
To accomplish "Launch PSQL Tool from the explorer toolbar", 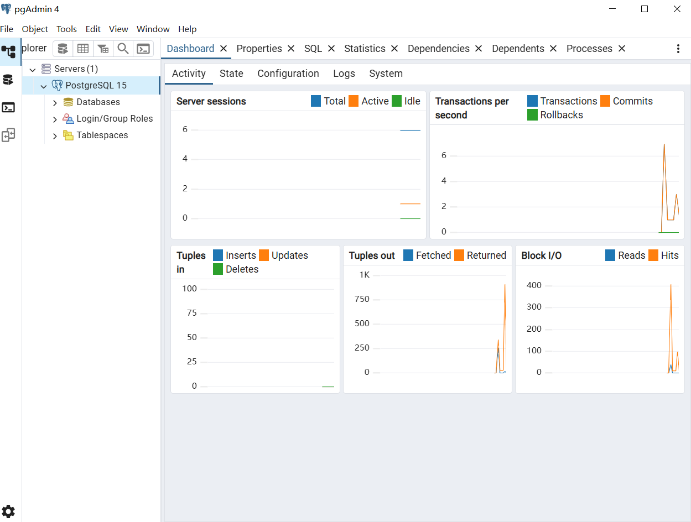I will (143, 49).
